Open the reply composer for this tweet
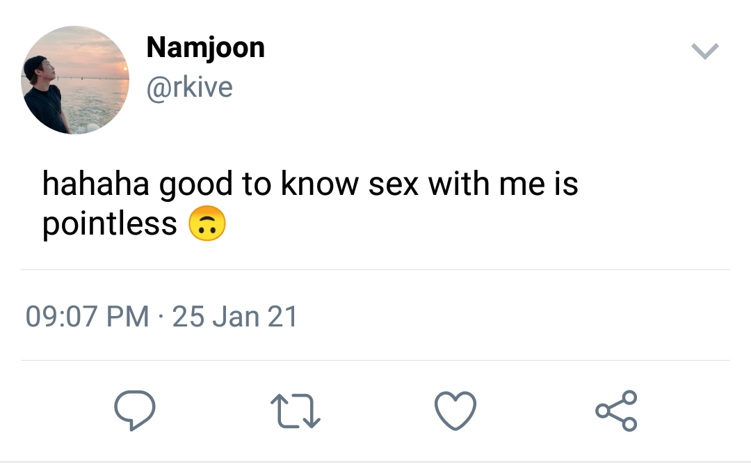The height and width of the screenshot is (465, 751). pyautogui.click(x=134, y=411)
